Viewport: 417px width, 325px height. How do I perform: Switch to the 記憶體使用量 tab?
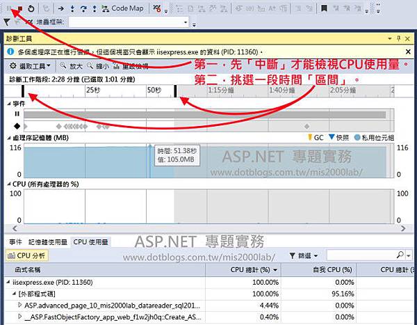click(47, 242)
